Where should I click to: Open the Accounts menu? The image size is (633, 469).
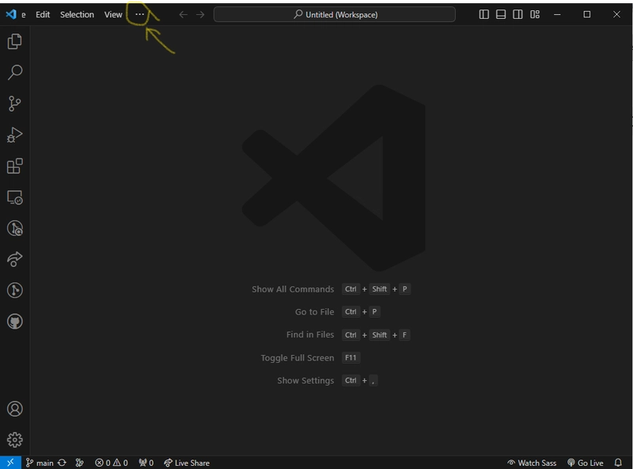[14, 409]
